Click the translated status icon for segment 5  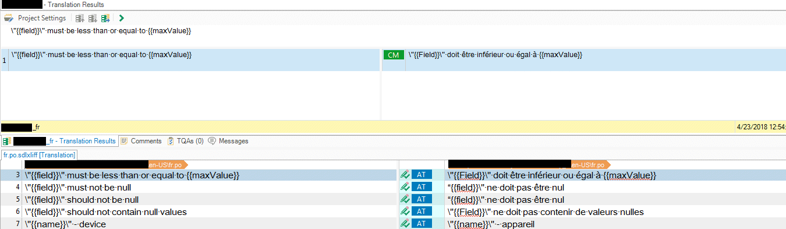pos(405,200)
